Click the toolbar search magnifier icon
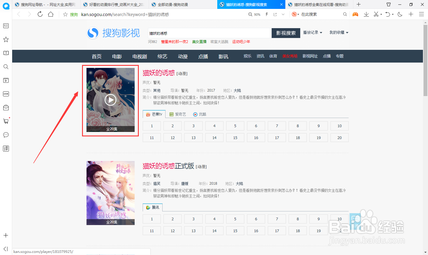 click(x=345, y=14)
